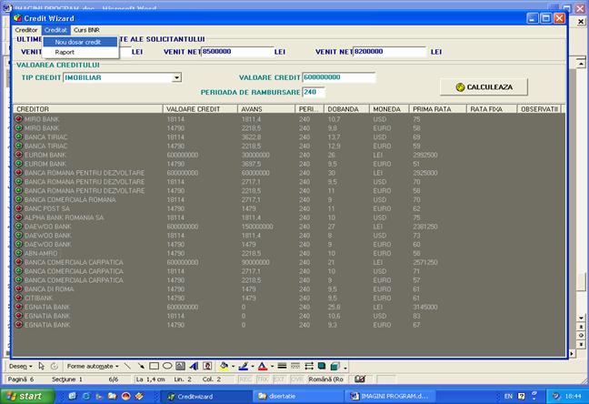
Task: Choose Nou dosar credit menu entry
Action: [80, 42]
